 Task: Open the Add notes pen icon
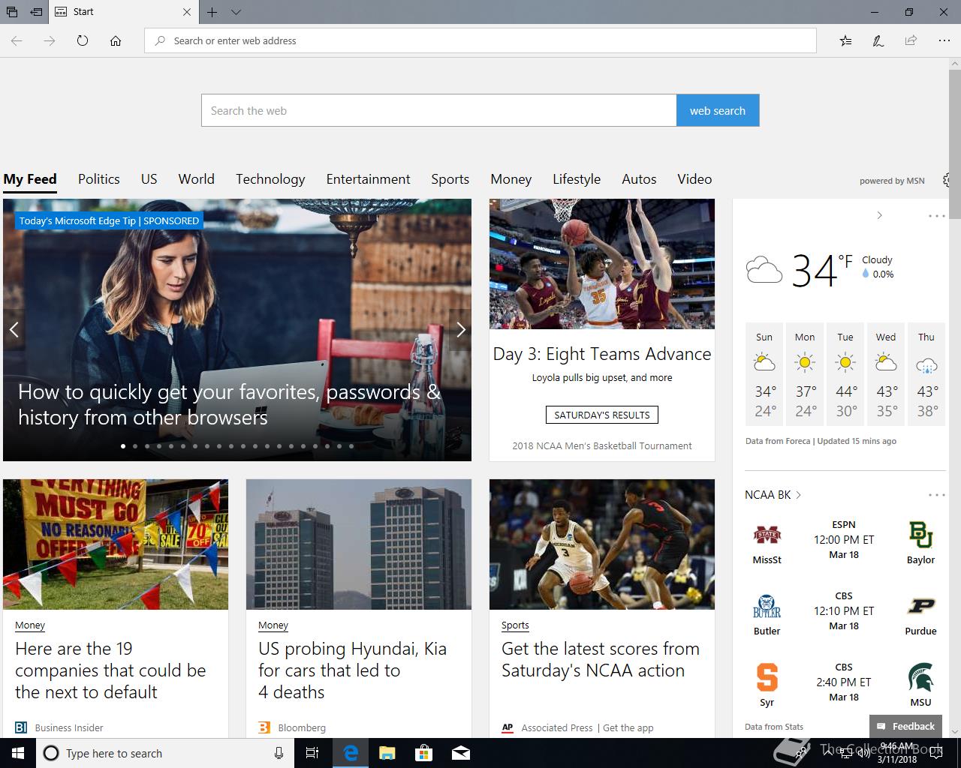[878, 40]
